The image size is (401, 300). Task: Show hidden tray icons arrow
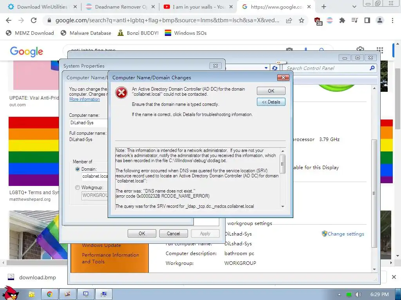pyautogui.click(x=339, y=295)
